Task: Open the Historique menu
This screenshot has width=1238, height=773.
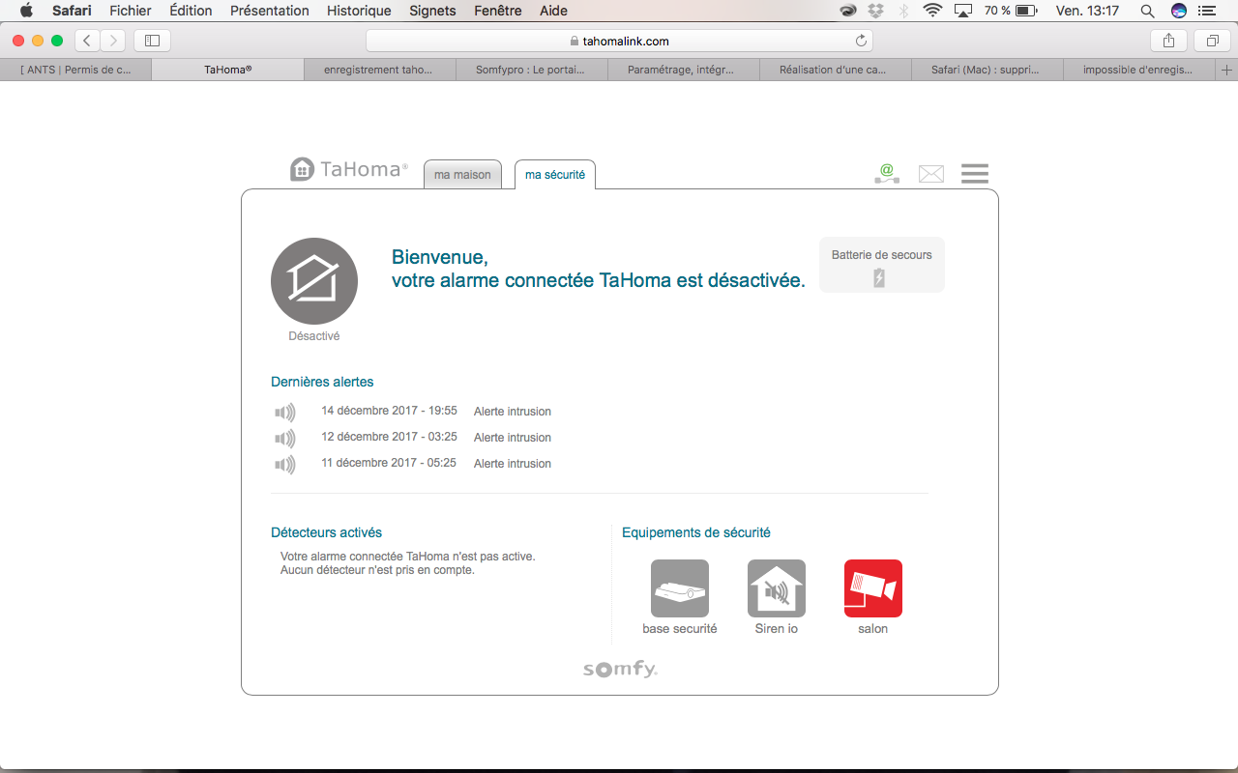Action: point(359,11)
